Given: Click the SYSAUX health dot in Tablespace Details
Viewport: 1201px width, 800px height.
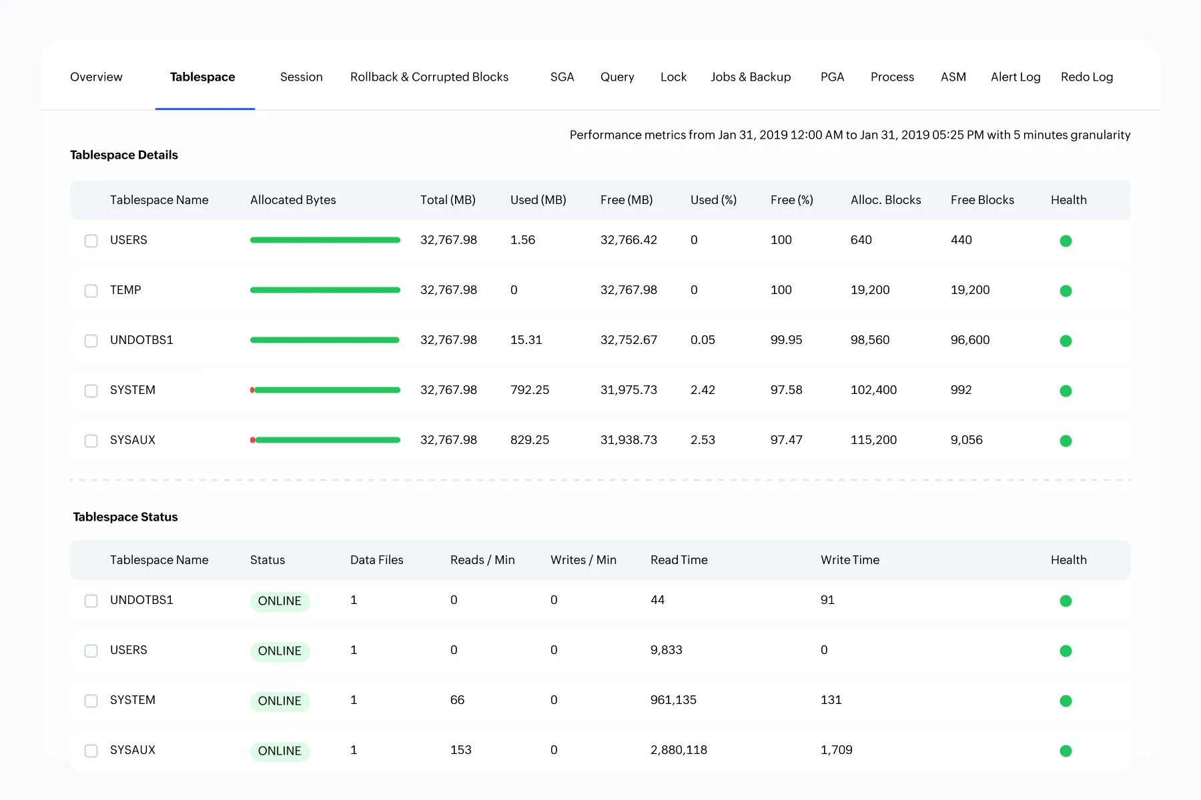Looking at the screenshot, I should tap(1066, 441).
